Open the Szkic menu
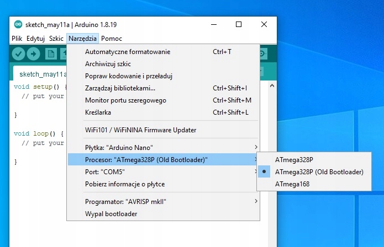Viewport: 384px width, 247px height. (x=56, y=39)
